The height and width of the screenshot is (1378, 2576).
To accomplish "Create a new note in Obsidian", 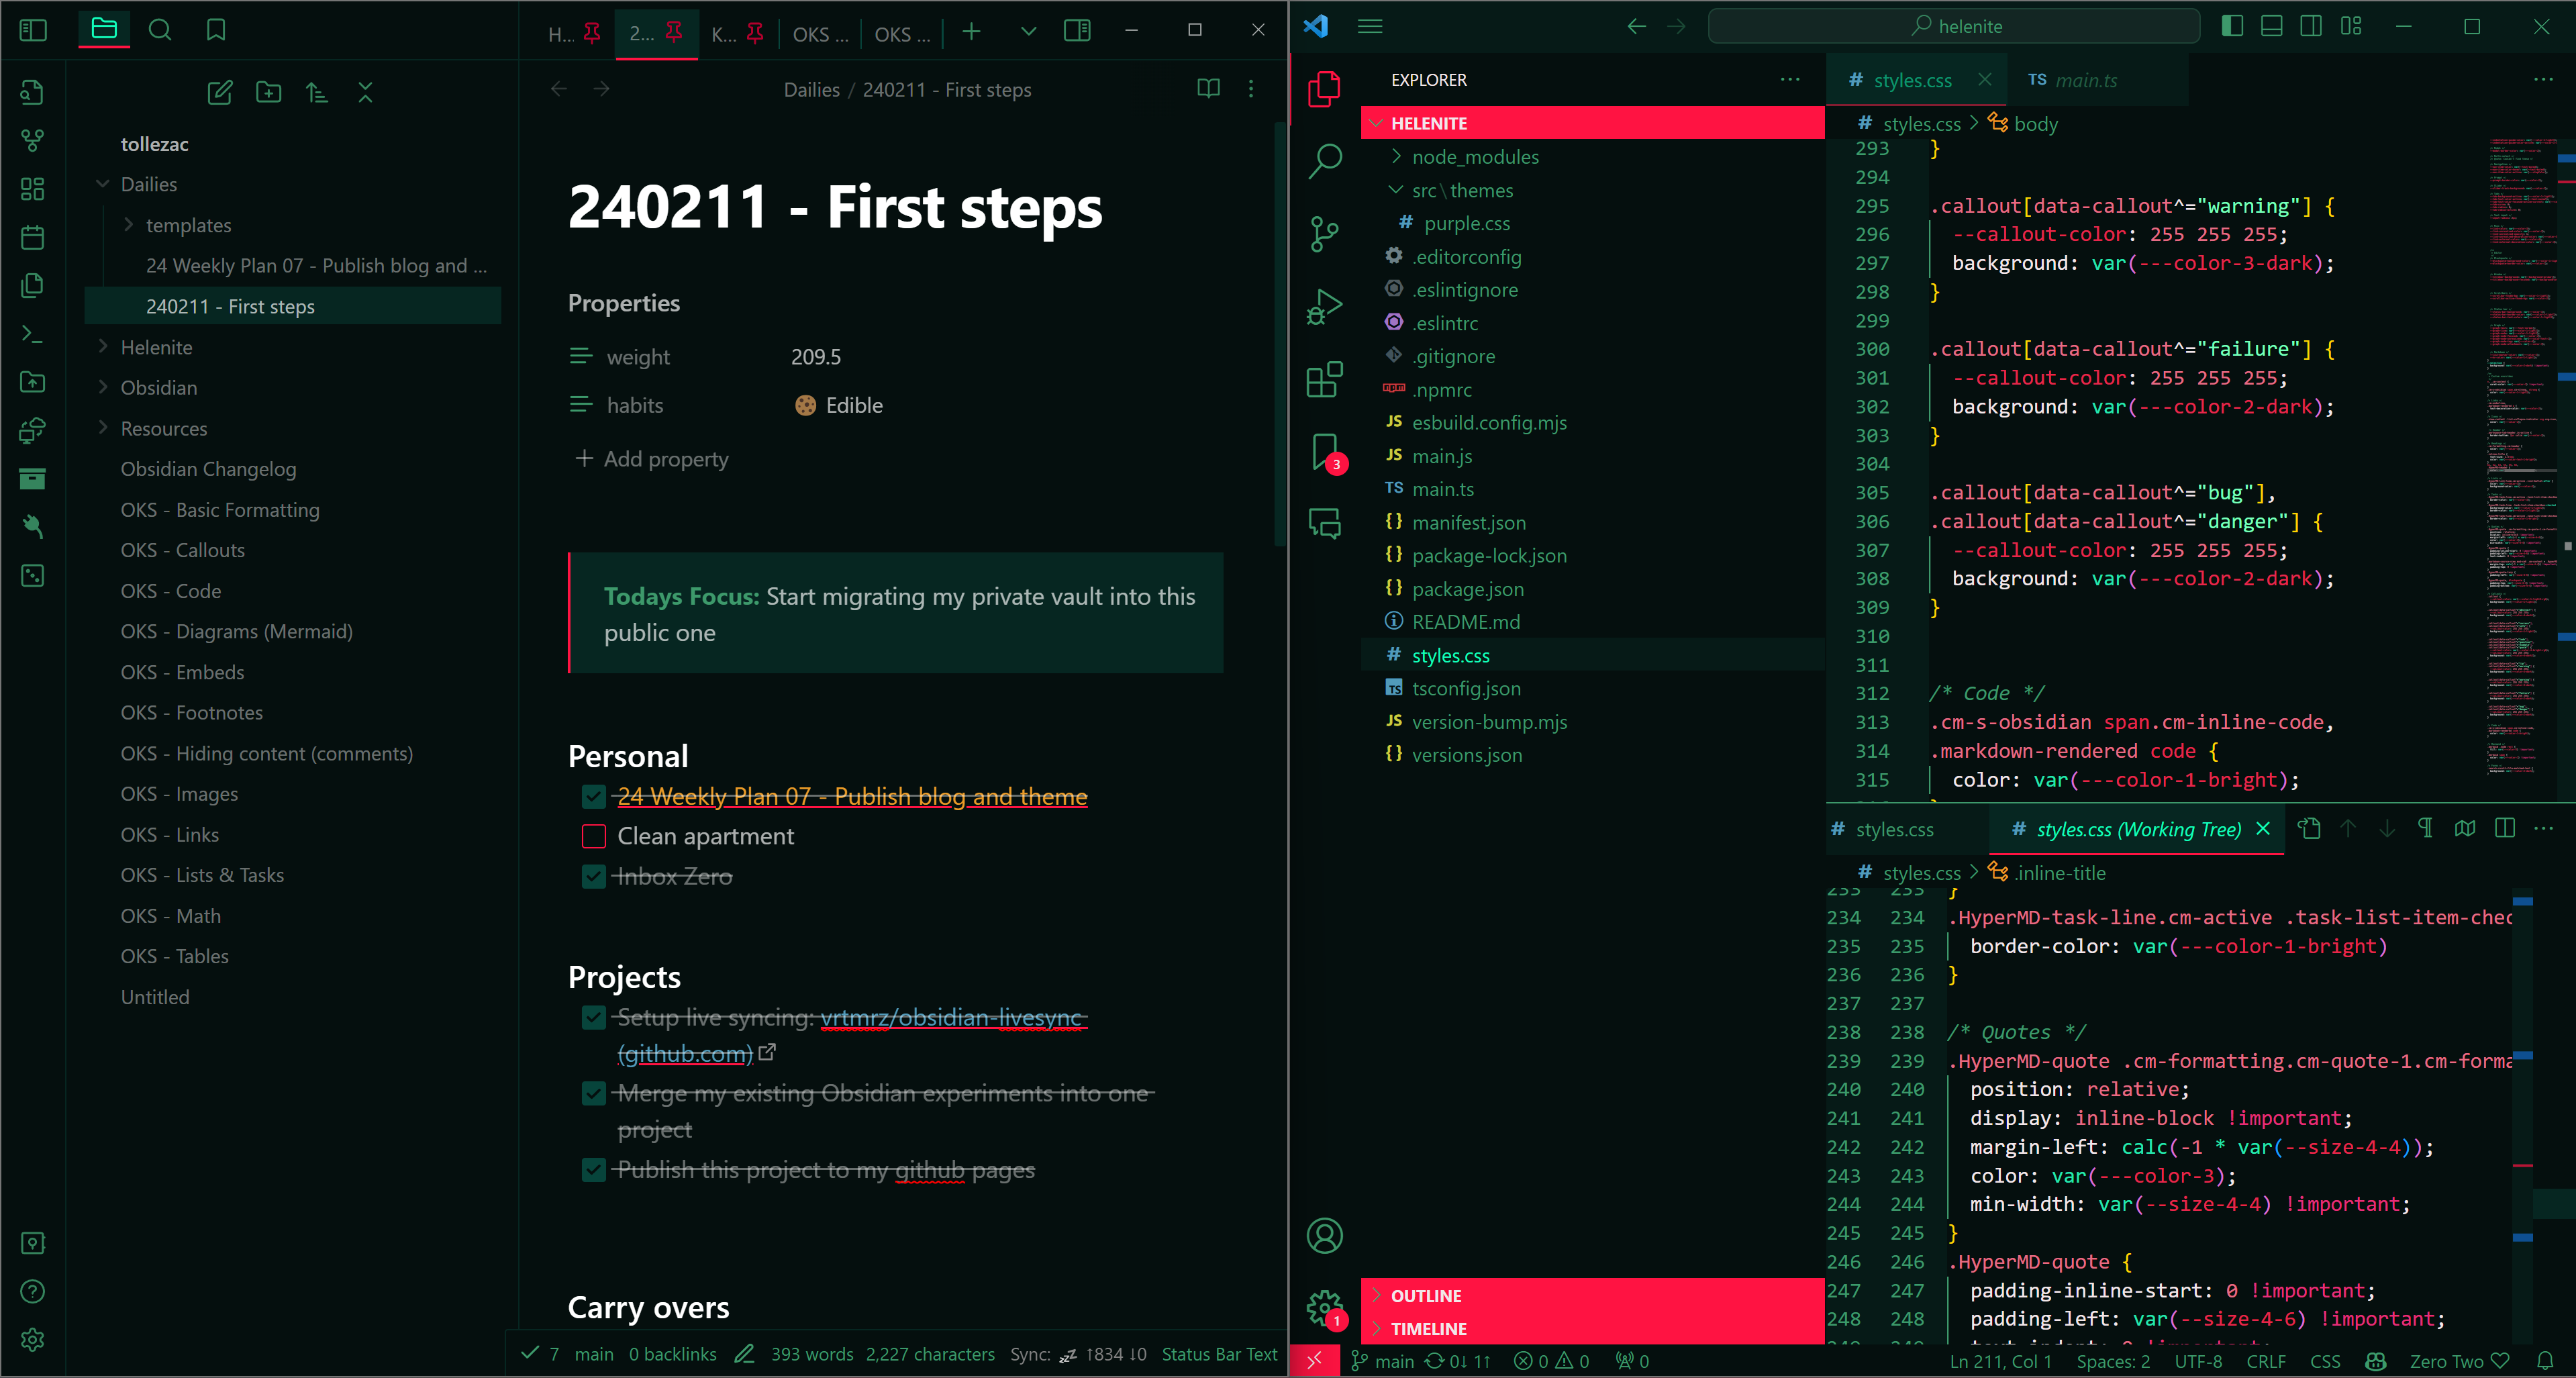I will [x=220, y=93].
